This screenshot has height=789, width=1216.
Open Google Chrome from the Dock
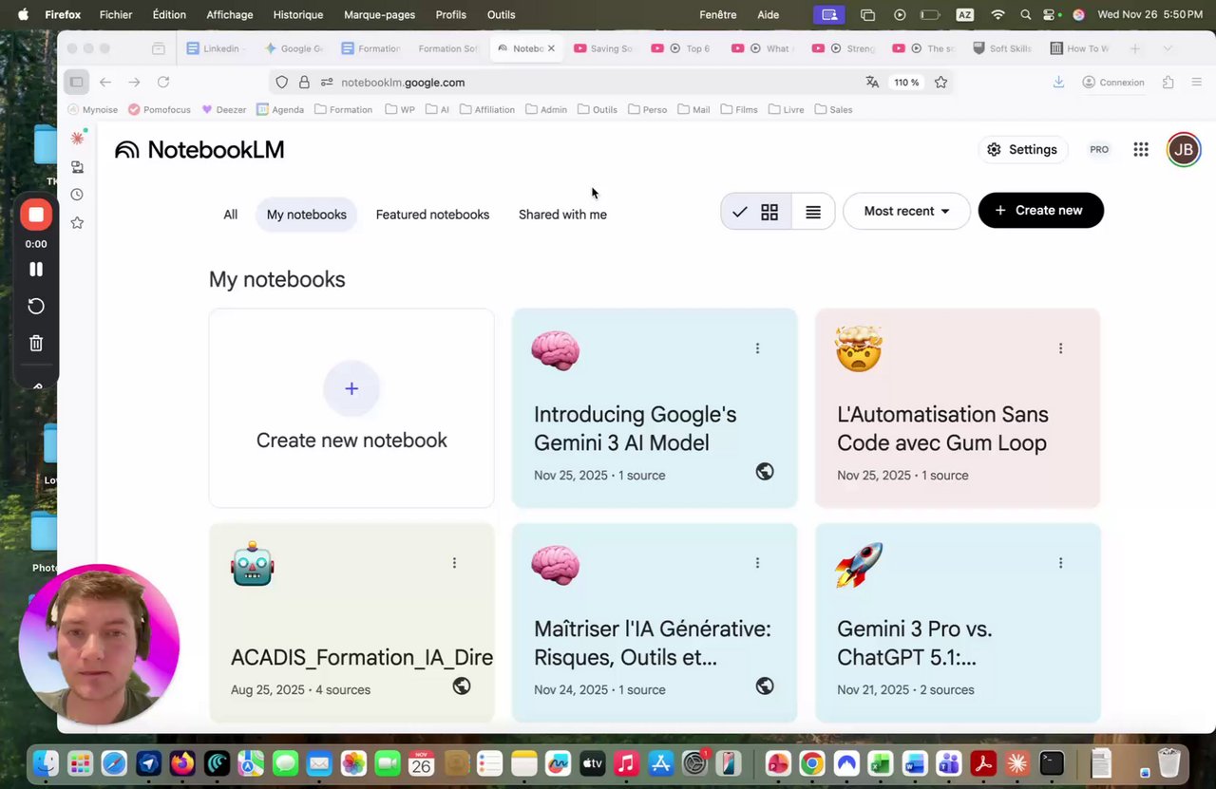(x=811, y=762)
